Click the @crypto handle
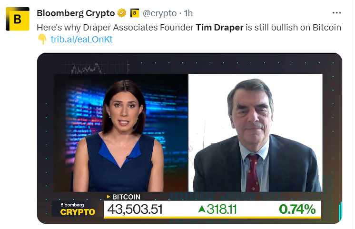The width and height of the screenshot is (355, 229). pyautogui.click(x=159, y=13)
